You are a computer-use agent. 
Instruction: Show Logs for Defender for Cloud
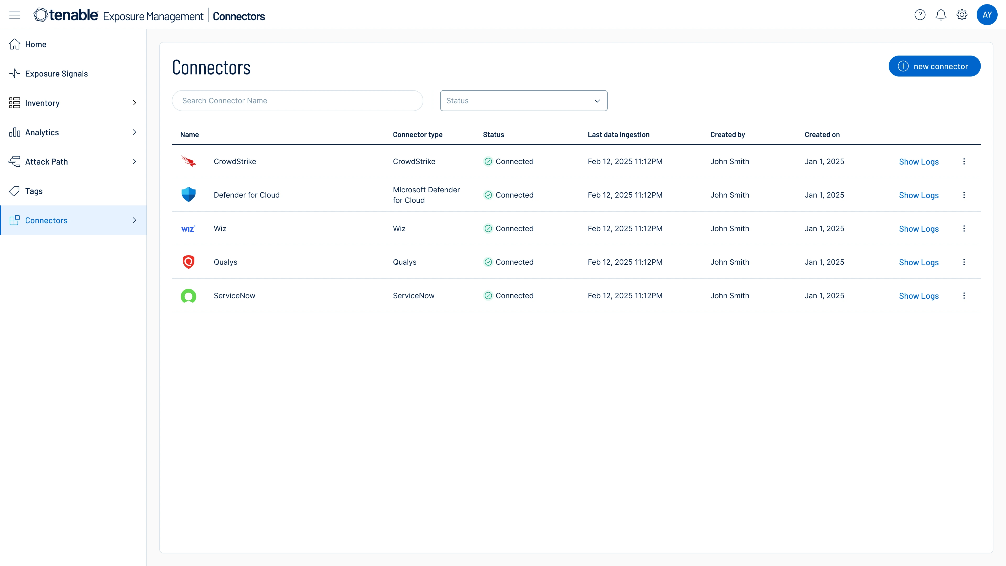pos(918,195)
